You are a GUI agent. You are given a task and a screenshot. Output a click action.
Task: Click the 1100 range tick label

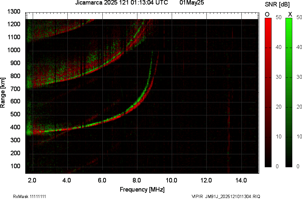(14, 37)
